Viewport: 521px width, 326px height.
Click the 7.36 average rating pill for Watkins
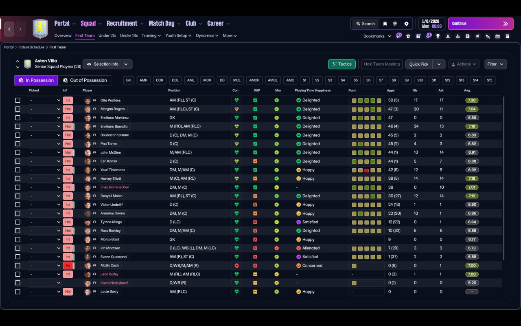coord(472,100)
